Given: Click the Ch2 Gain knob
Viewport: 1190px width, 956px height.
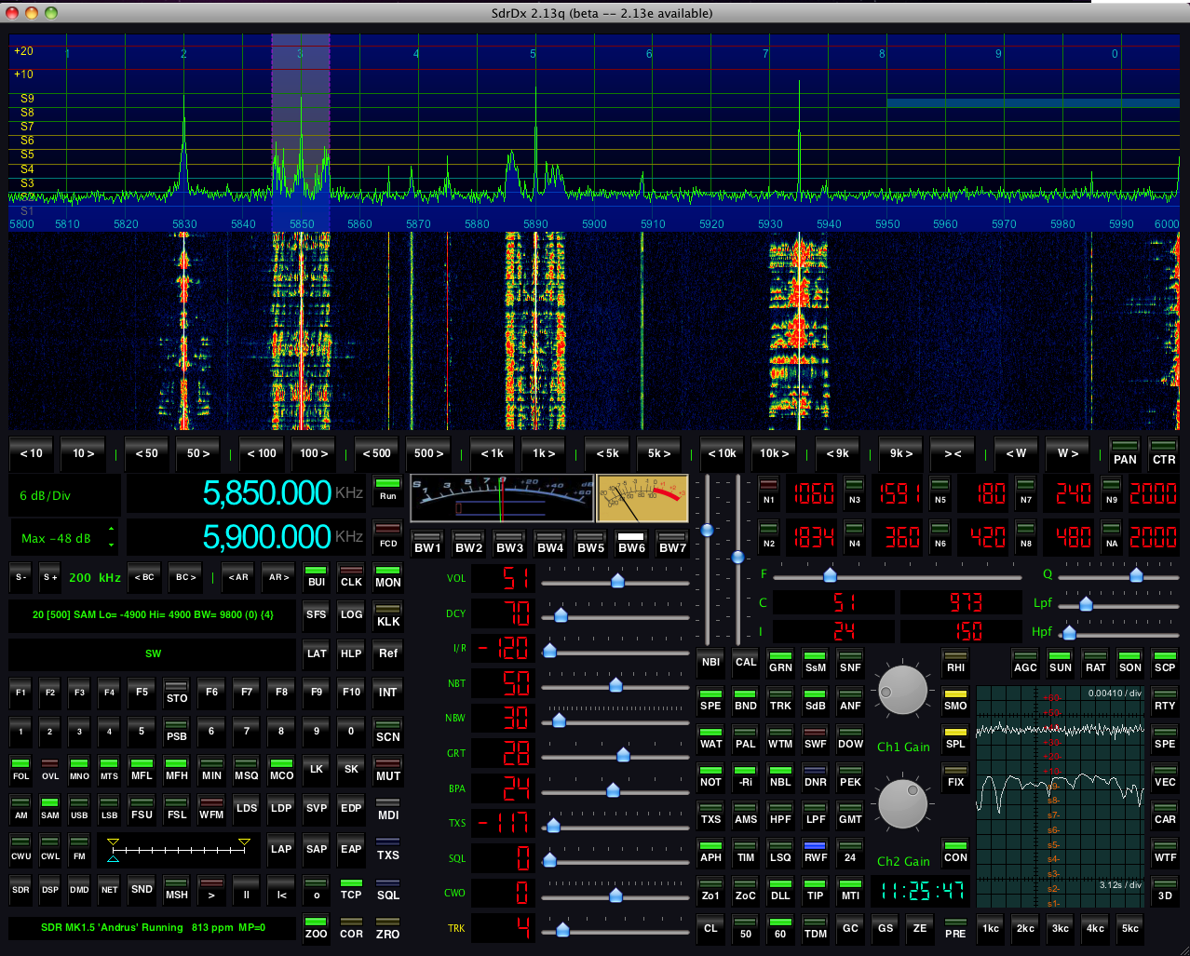Looking at the screenshot, I should 902,805.
